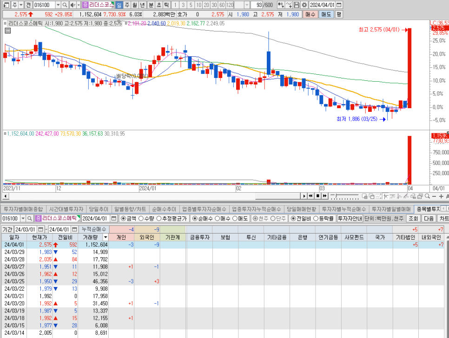449x338 pixels.
Task: Click the 매도 sell button in the quote bar
Action: point(326,14)
